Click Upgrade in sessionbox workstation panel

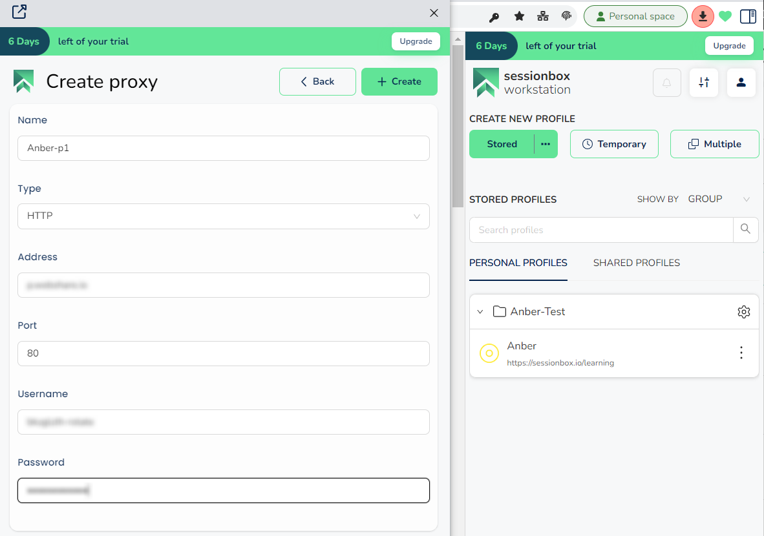point(729,46)
